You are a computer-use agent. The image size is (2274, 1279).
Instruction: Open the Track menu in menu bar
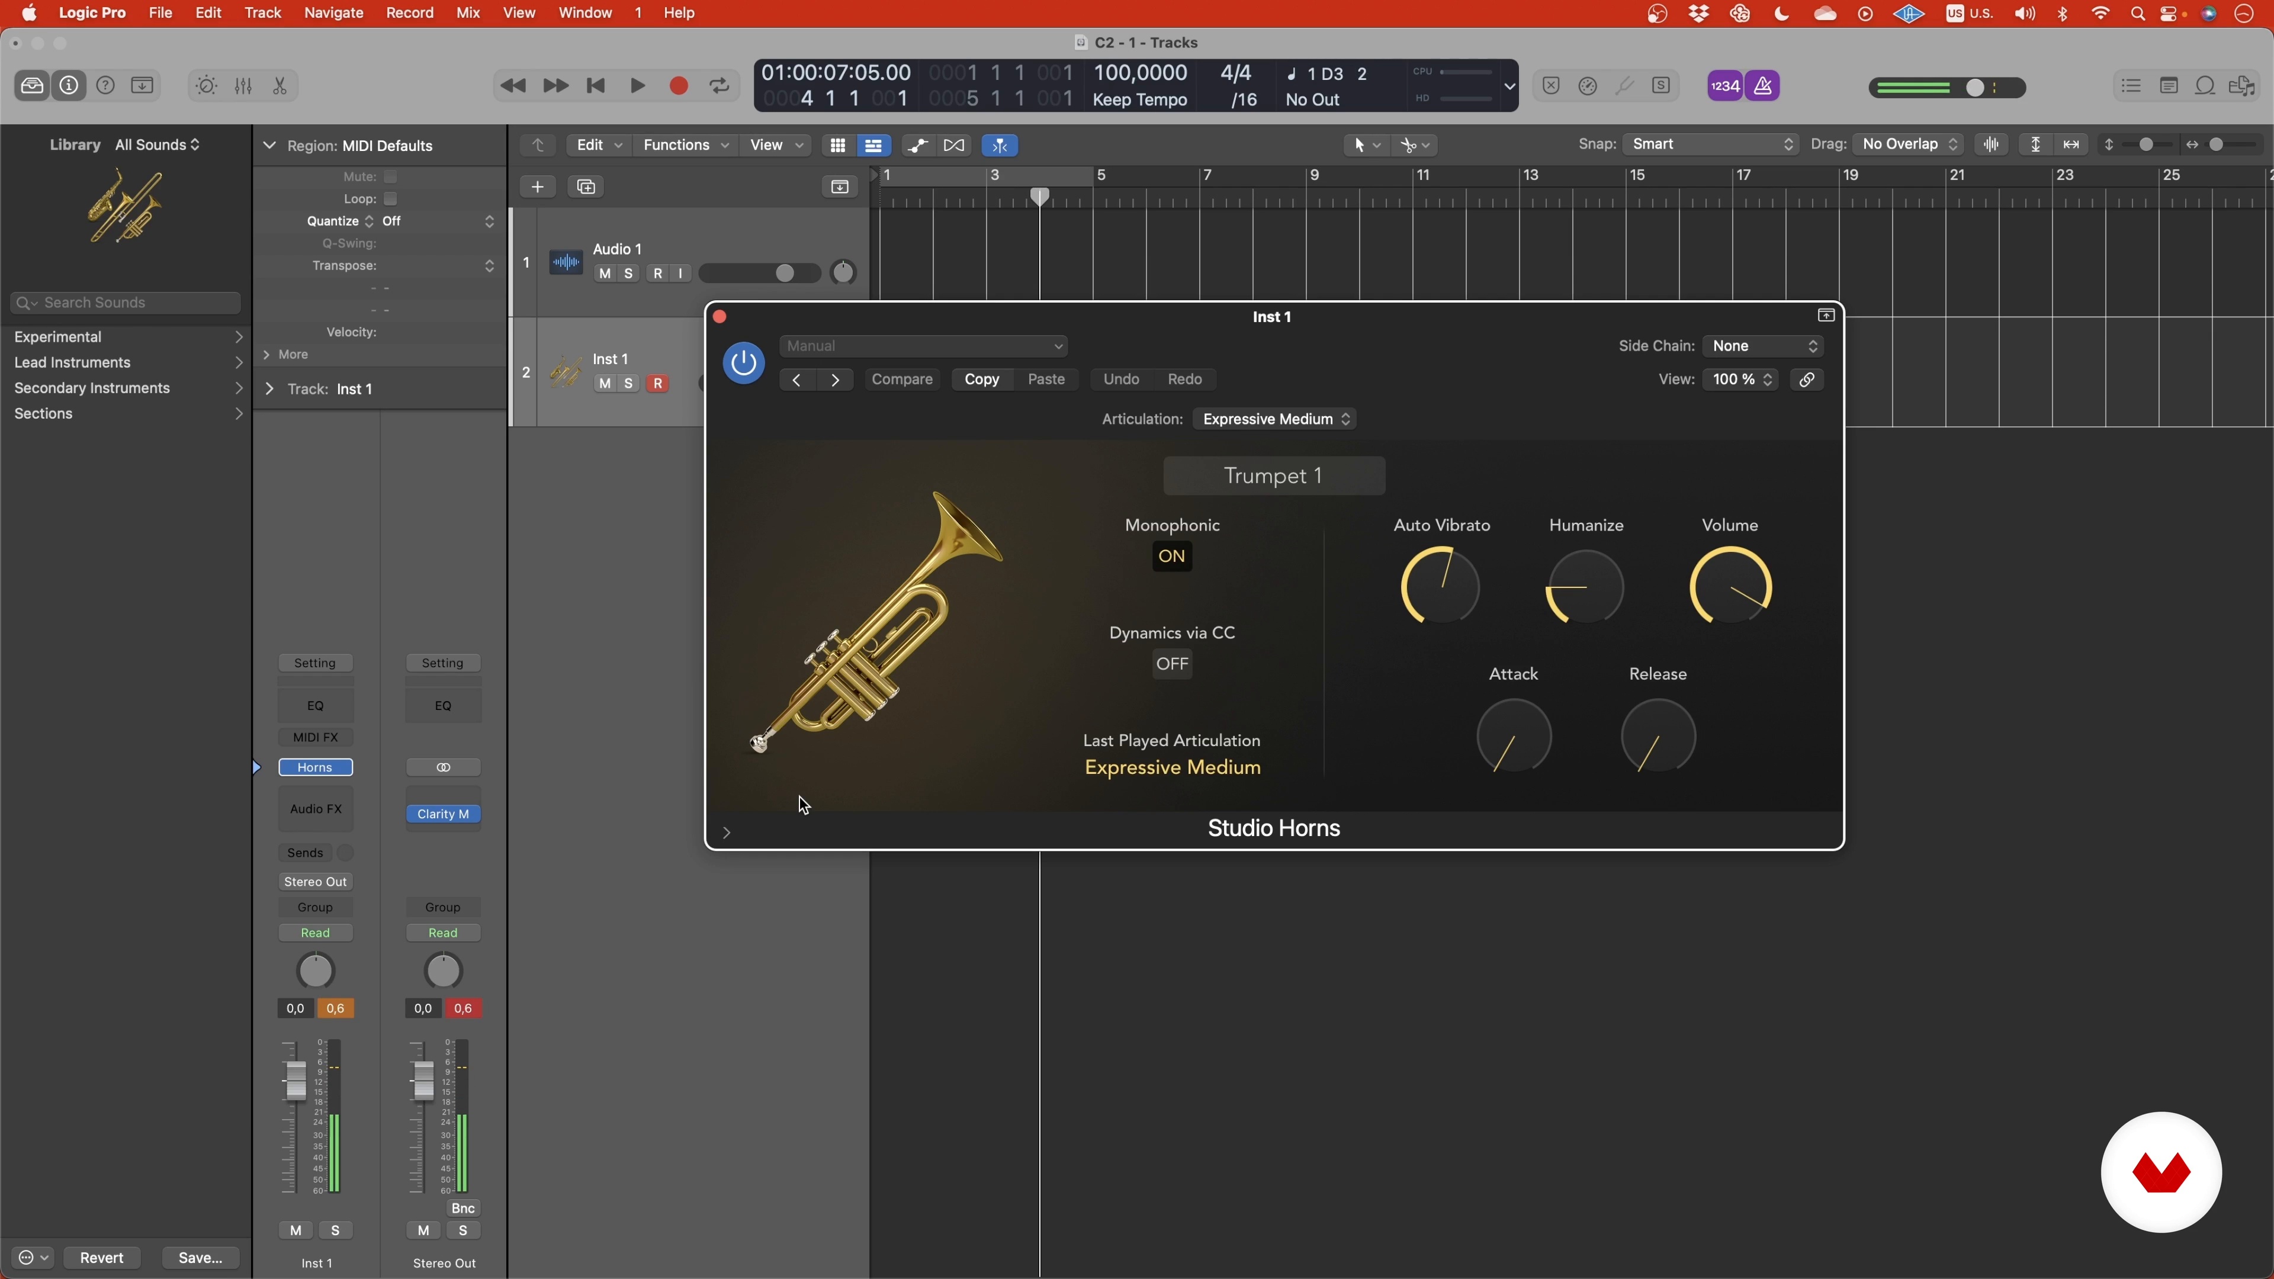262,13
